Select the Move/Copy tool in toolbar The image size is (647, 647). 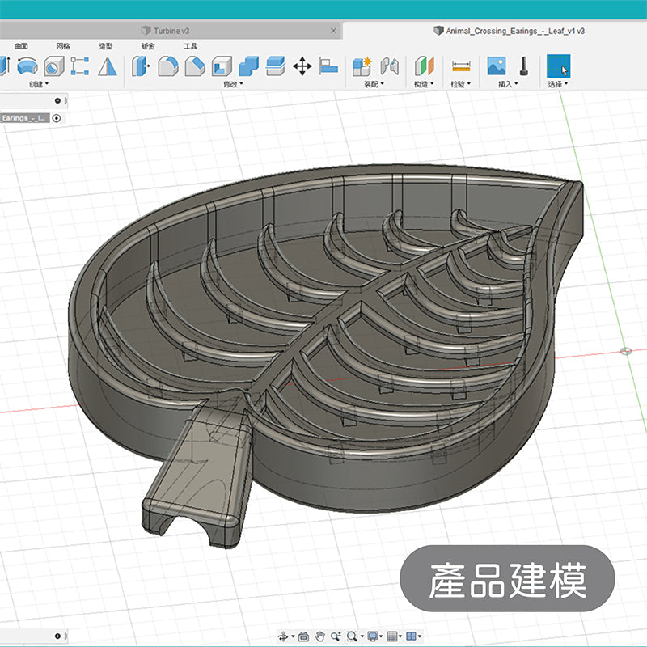[x=302, y=66]
